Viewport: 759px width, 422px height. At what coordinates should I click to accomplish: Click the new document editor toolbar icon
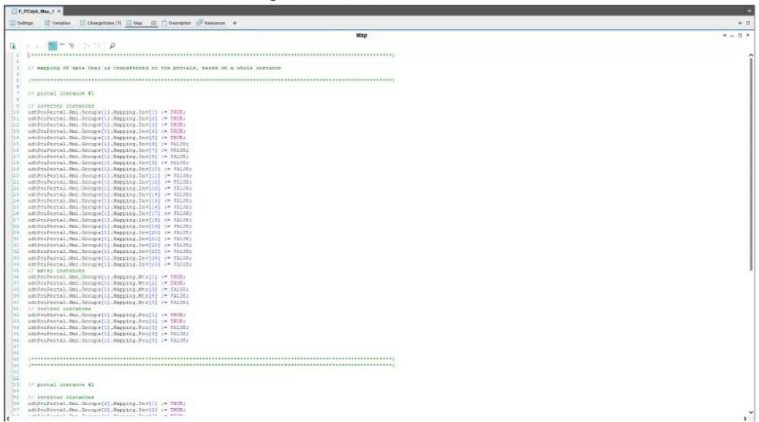pyautogui.click(x=13, y=46)
